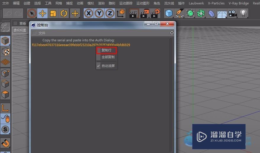Open the 工具 menu
Image resolution: width=260 pixels, height=153 pixels.
coord(48,3)
